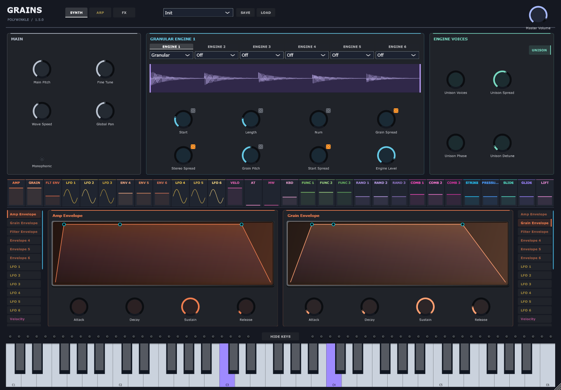
Task: Select the LFO 1 modulation source tile
Action: [x=71, y=192]
